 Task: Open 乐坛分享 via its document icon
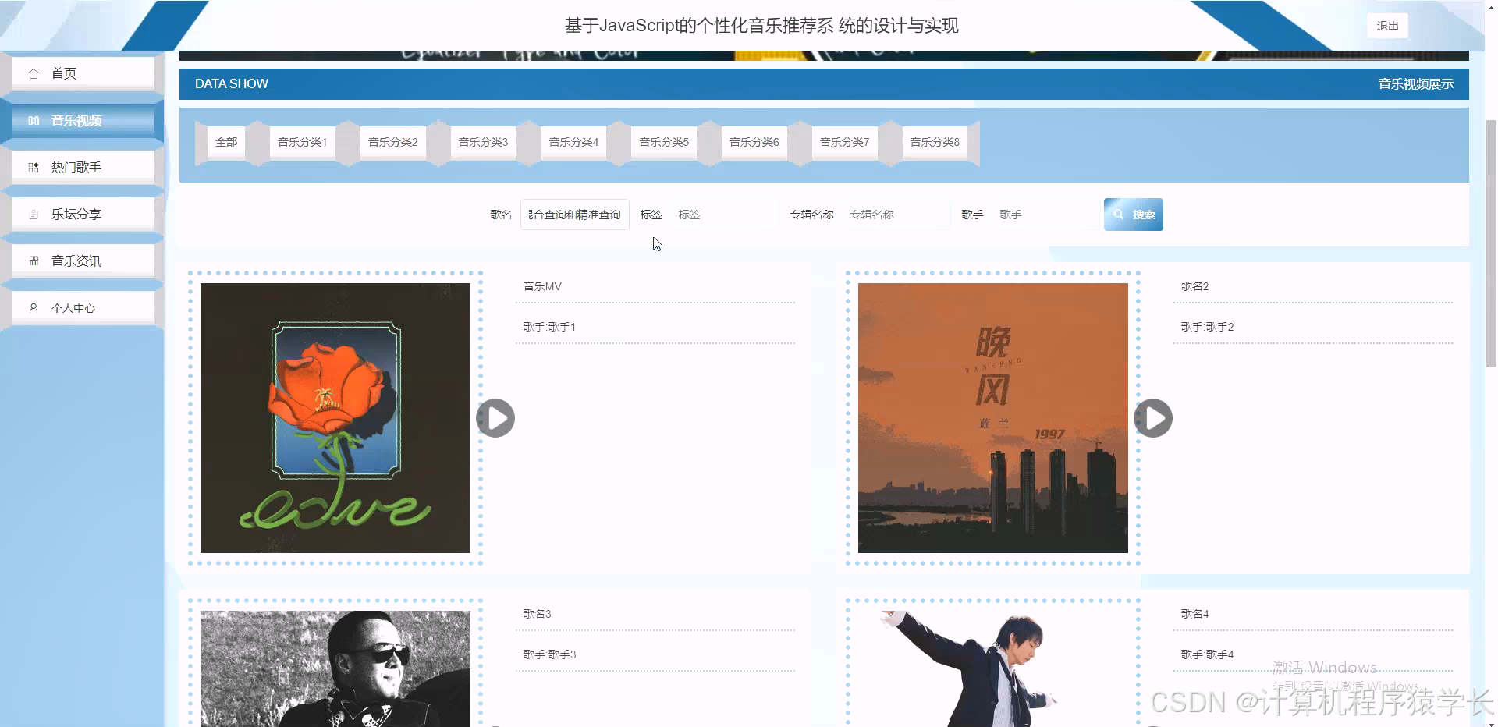[33, 214]
